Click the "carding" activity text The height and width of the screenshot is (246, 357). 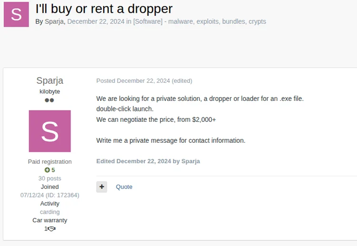[50, 212]
